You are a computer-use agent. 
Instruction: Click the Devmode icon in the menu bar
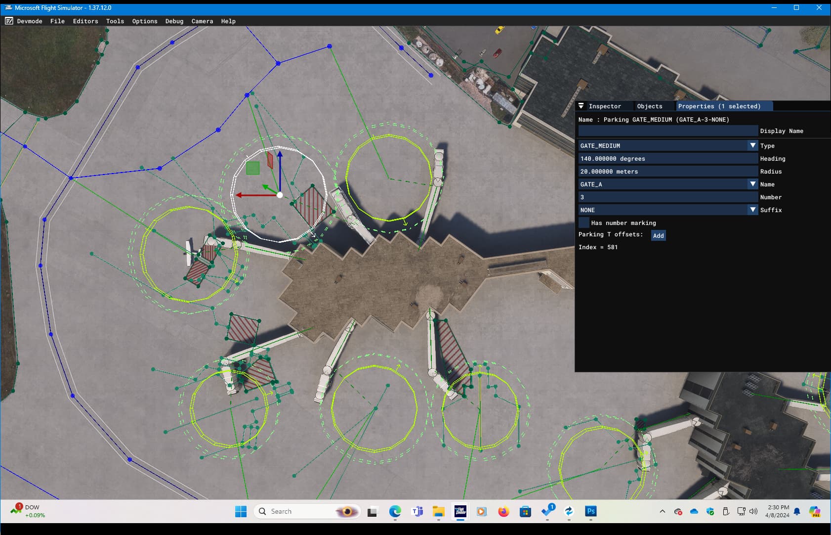(9, 21)
